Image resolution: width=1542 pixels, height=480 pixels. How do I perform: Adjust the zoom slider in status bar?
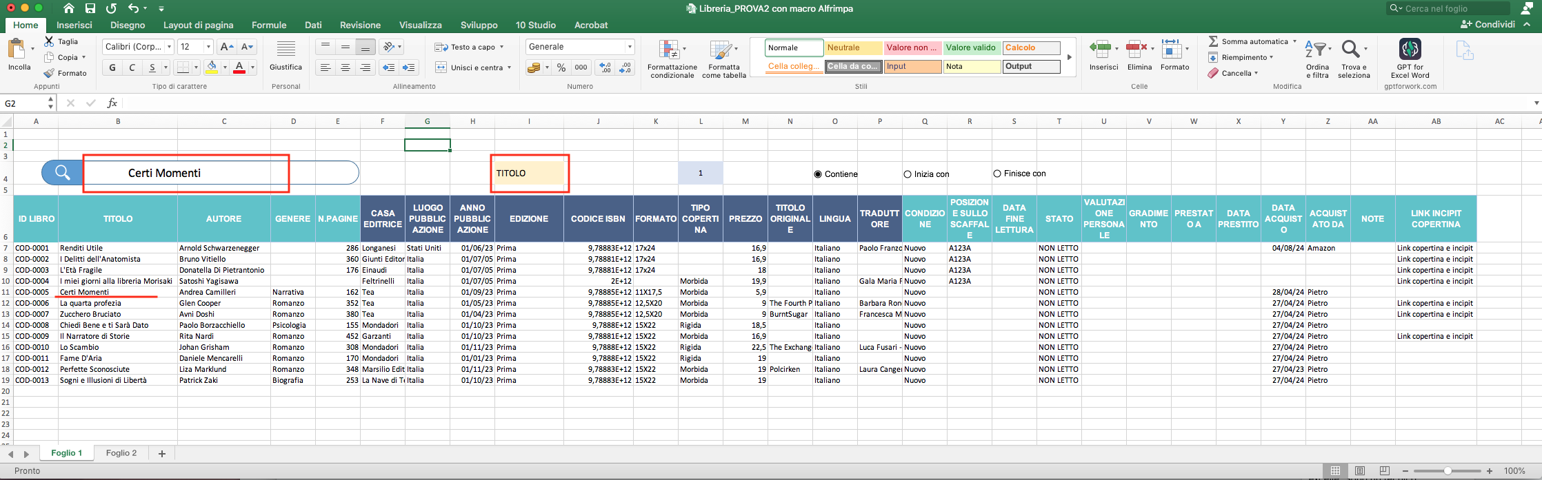[1448, 471]
